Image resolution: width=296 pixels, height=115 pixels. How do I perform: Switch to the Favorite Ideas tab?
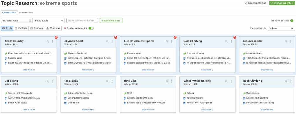(x=26, y=13)
